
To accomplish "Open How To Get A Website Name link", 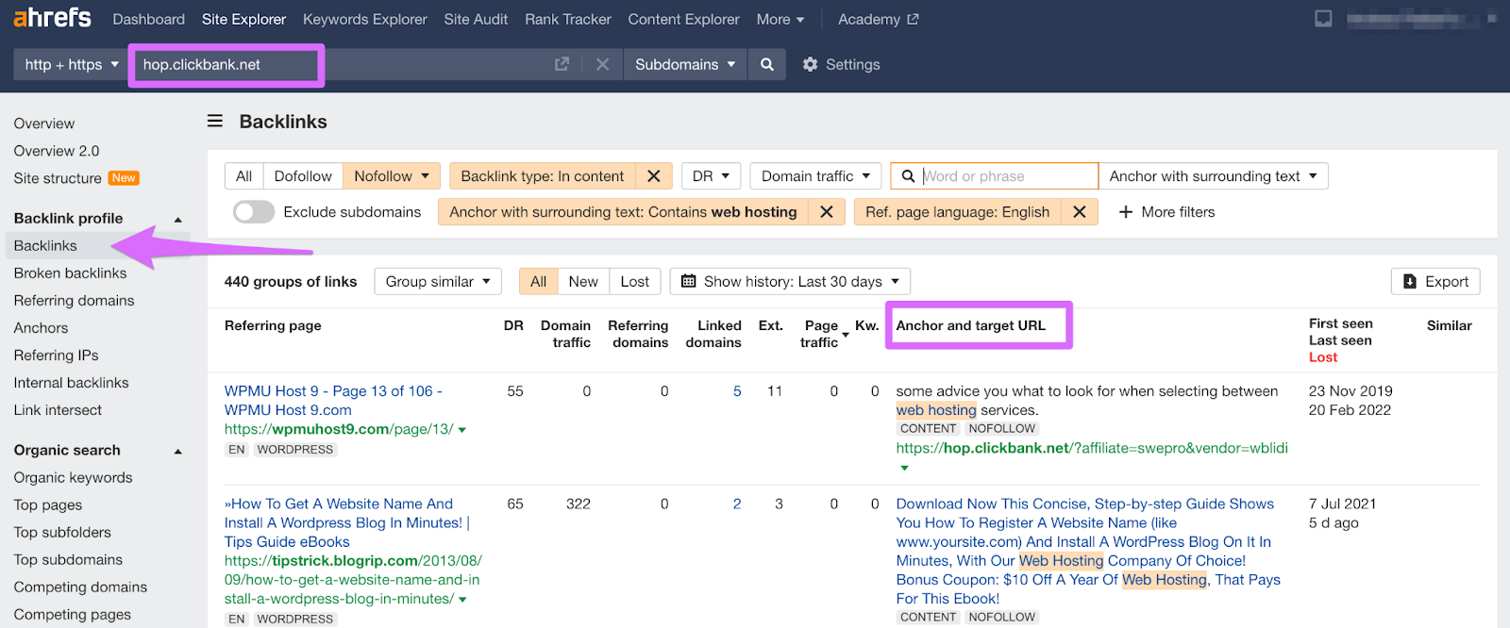I will click(x=346, y=522).
